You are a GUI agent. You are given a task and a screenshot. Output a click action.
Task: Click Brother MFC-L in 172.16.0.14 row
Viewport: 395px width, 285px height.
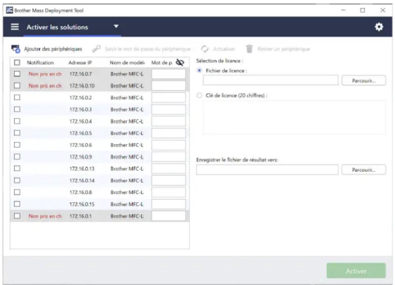click(x=127, y=180)
